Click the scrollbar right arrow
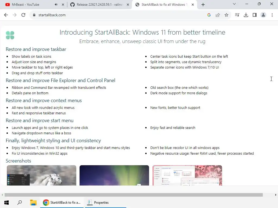Viewport: 278px width, 208px height. pyautogui.click(x=276, y=195)
